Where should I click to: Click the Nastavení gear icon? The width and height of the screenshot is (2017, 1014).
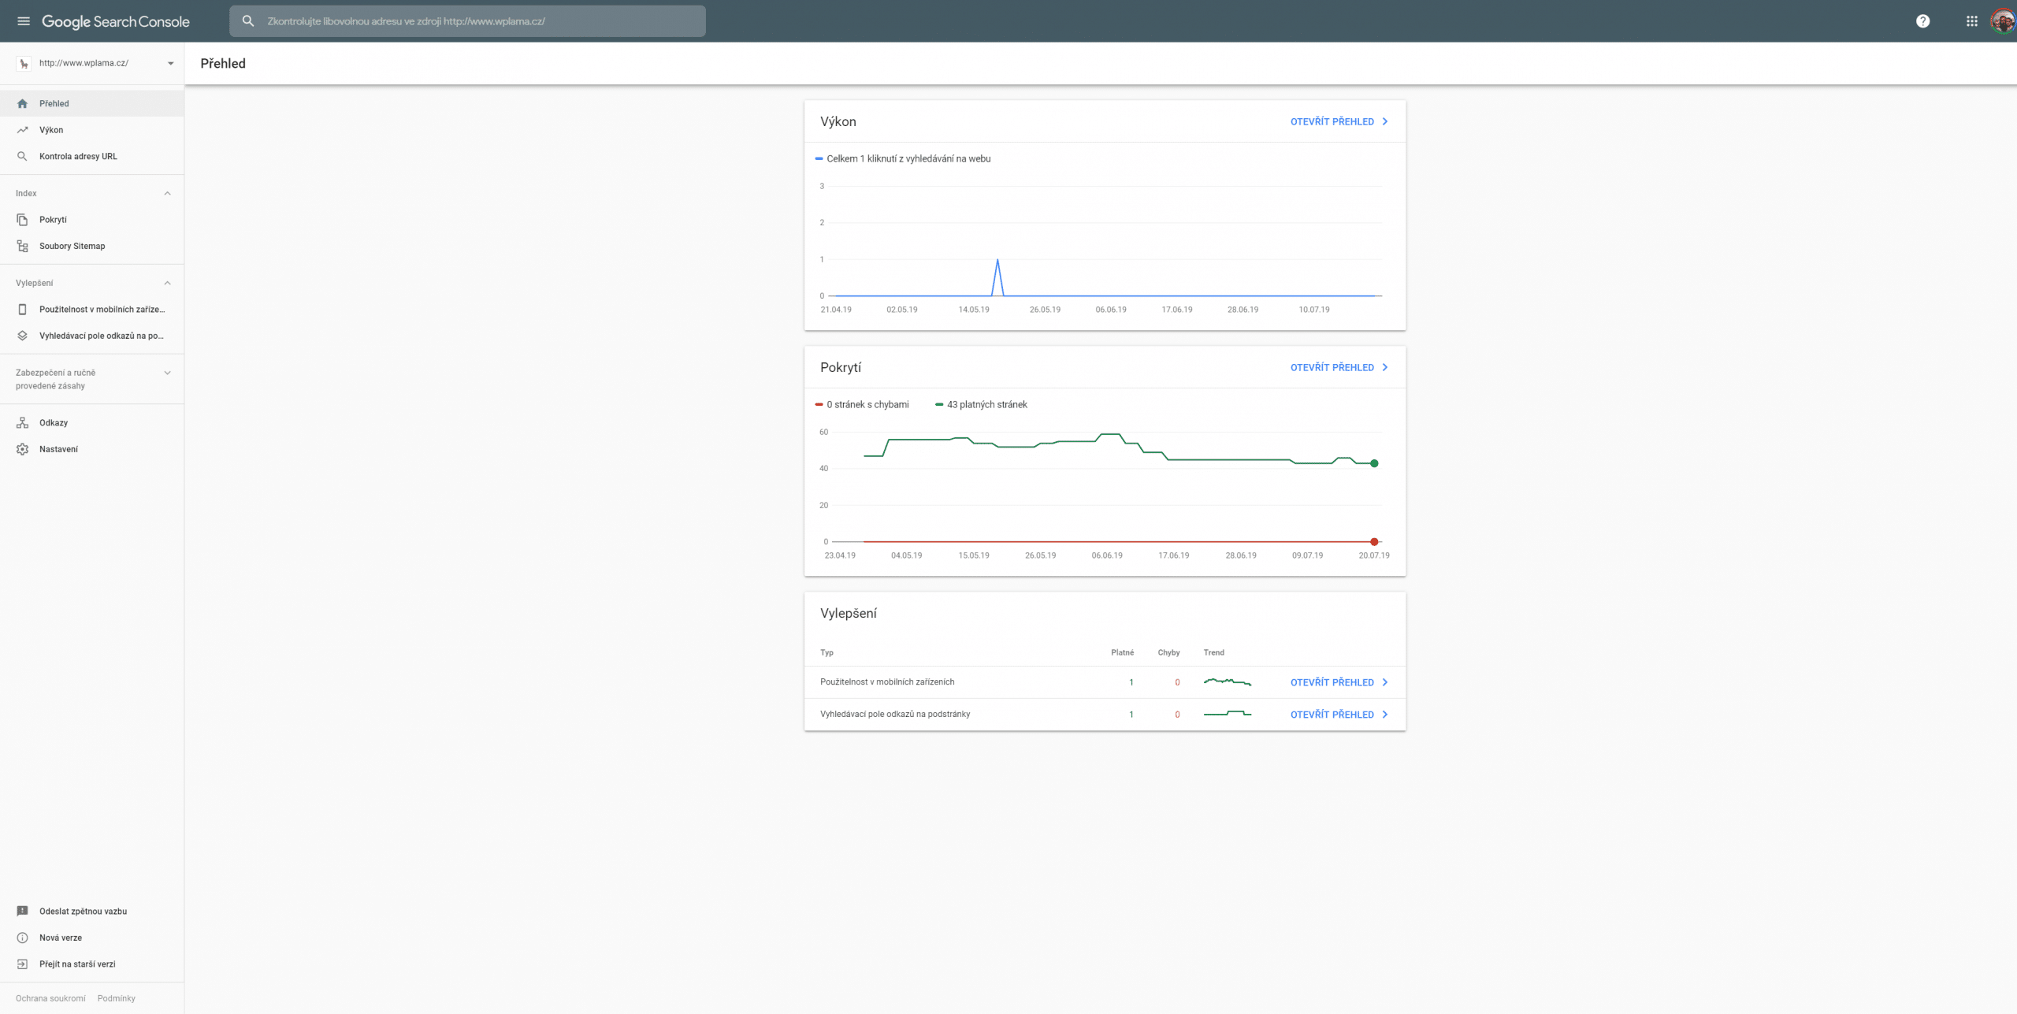[22, 449]
